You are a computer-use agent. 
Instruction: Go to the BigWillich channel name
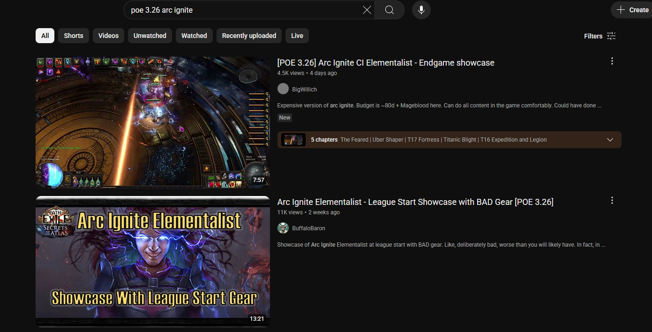tap(305, 90)
